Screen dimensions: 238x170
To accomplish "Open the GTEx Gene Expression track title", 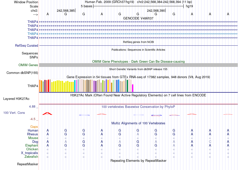I will click(138, 77).
